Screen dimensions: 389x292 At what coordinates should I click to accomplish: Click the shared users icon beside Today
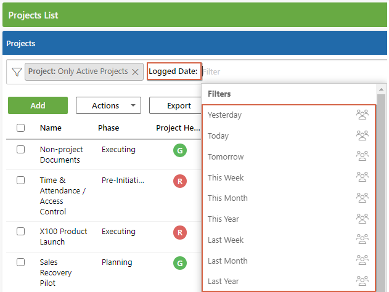[362, 136]
